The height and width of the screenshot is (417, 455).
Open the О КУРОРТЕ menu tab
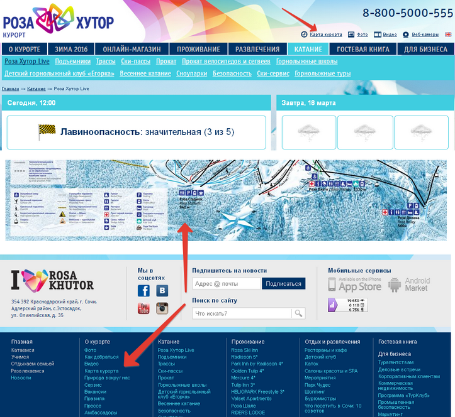point(25,49)
